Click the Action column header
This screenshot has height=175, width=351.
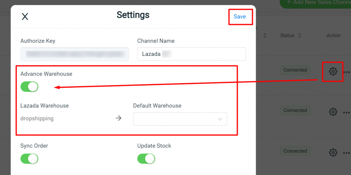click(x=334, y=36)
